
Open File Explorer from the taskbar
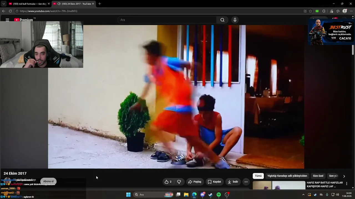[x=186, y=195]
